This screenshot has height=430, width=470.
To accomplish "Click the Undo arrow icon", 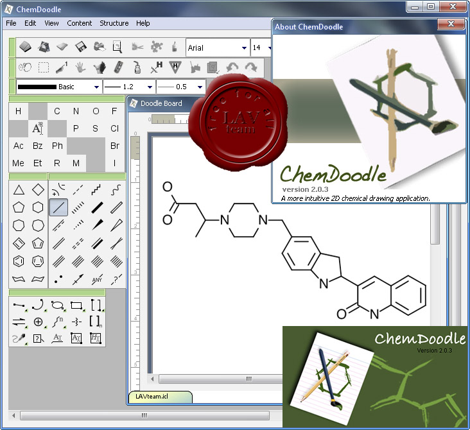I will 232,67.
